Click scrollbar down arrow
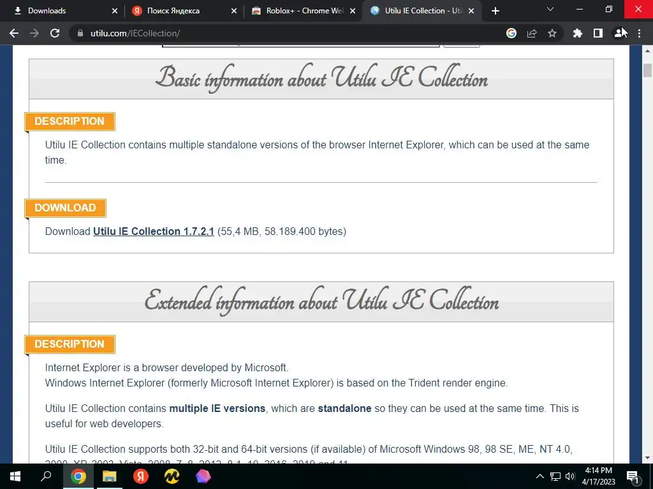The height and width of the screenshot is (489, 653). (647, 458)
